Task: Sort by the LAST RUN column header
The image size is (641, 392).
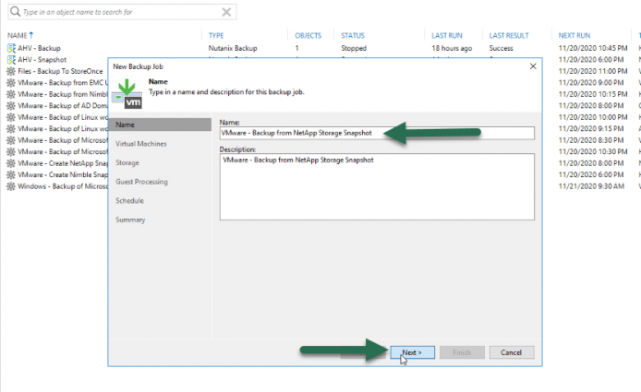Action: click(447, 36)
